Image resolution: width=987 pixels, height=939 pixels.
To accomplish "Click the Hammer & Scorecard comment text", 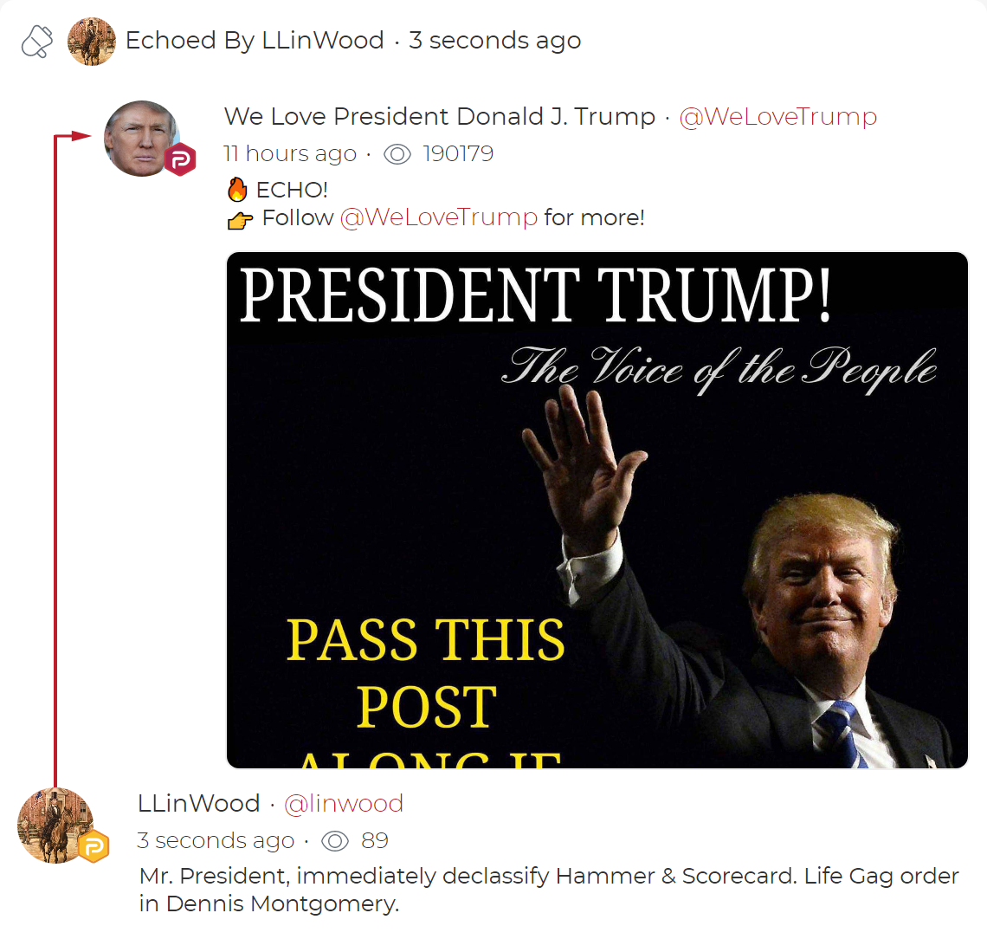I will (x=549, y=890).
